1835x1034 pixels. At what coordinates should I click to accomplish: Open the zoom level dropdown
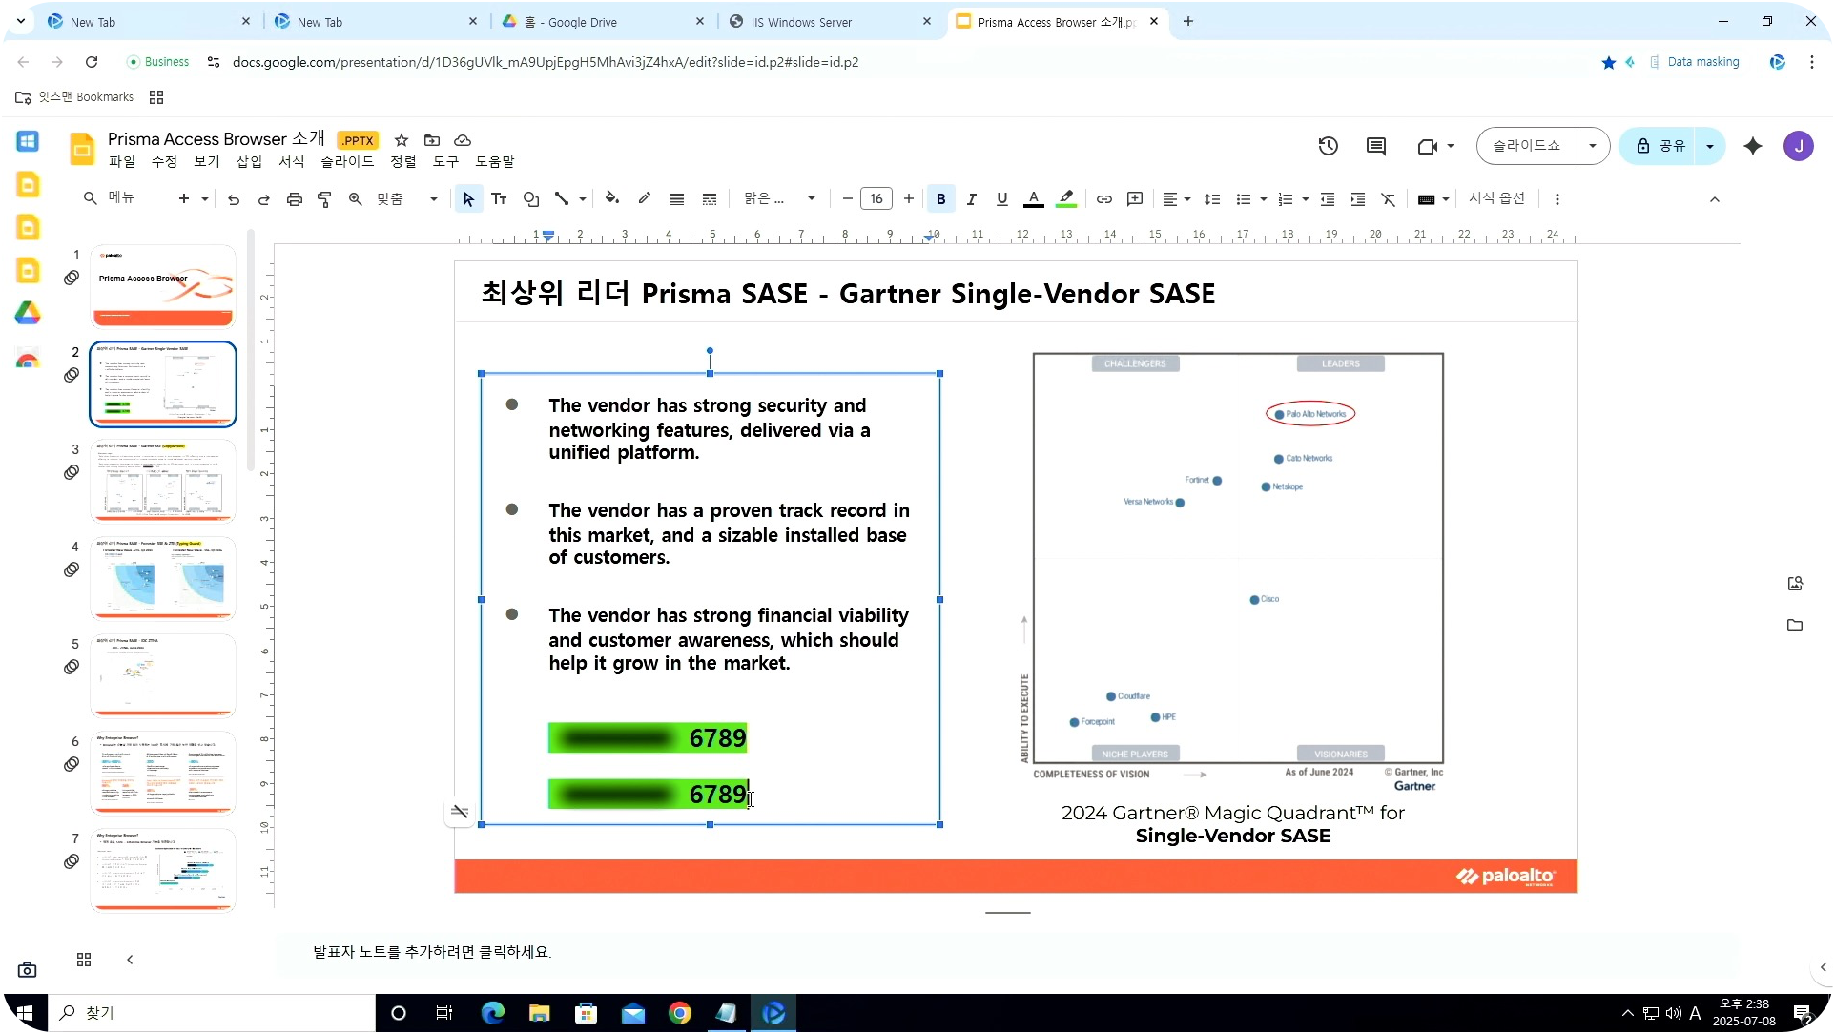click(x=408, y=199)
